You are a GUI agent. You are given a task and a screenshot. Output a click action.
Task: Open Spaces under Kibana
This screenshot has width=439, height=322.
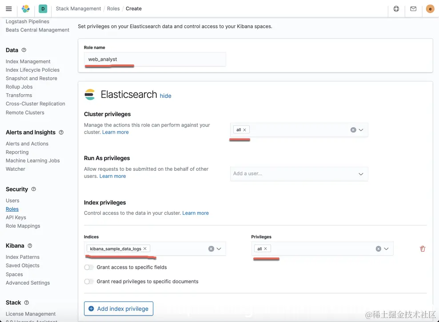click(x=14, y=274)
